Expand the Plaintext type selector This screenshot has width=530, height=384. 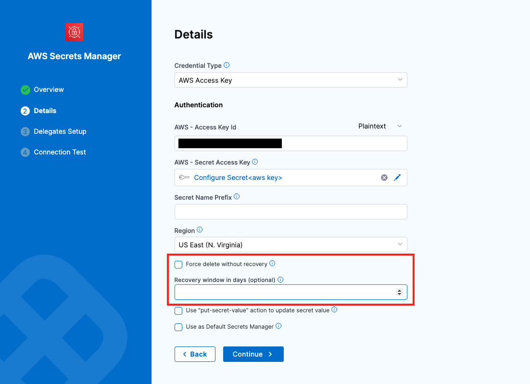380,126
